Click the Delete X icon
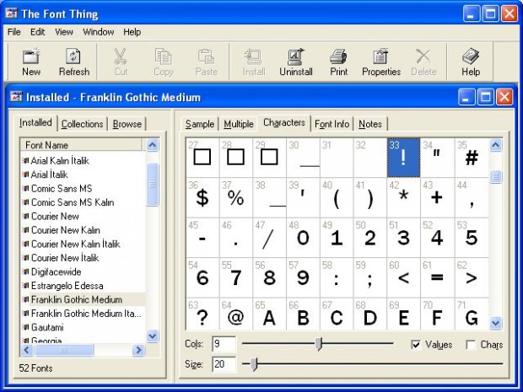The height and width of the screenshot is (392, 523). [x=423, y=56]
